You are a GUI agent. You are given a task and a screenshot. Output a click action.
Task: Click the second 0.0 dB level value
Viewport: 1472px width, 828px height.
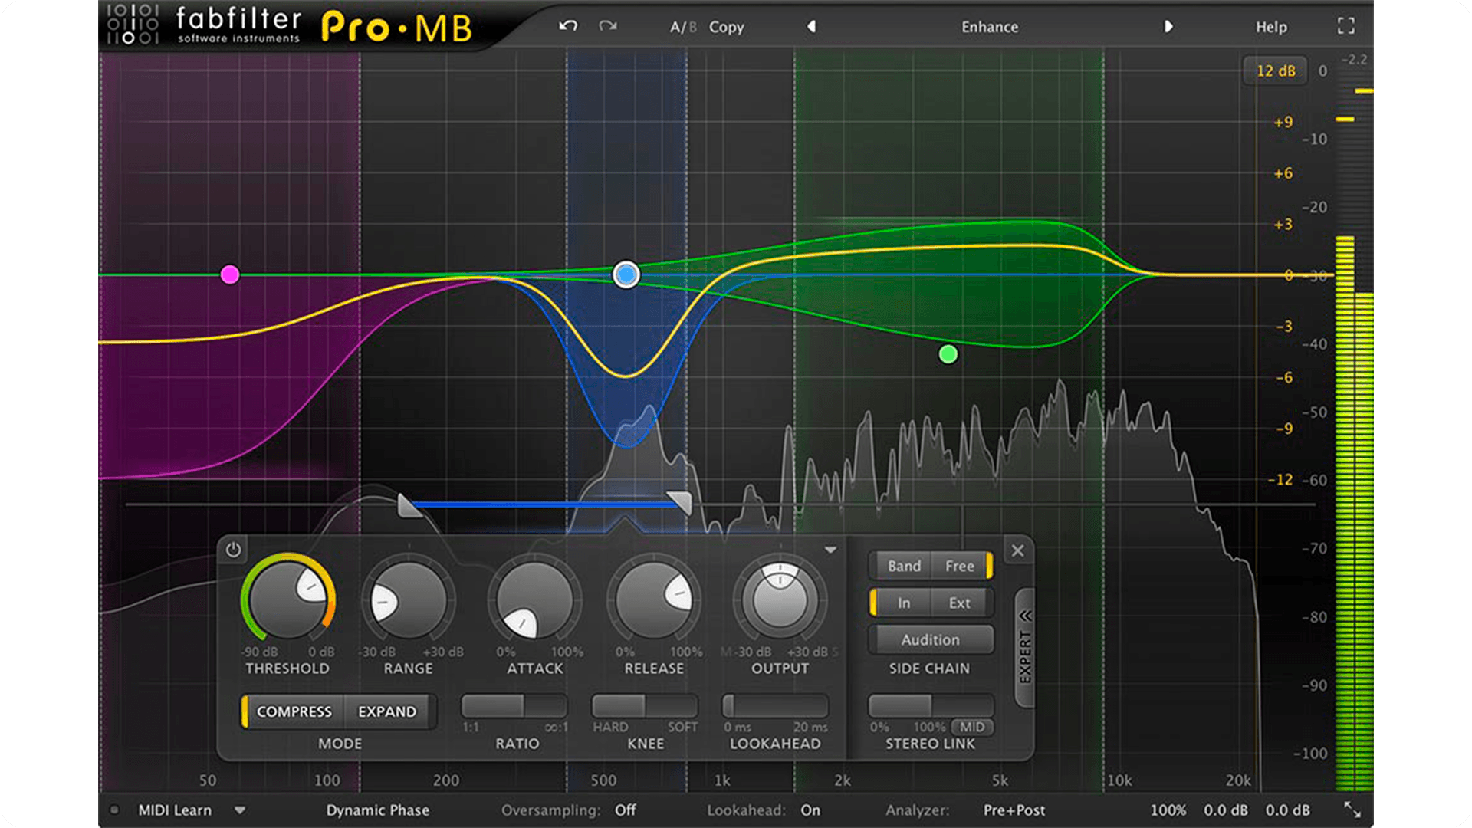click(1288, 810)
